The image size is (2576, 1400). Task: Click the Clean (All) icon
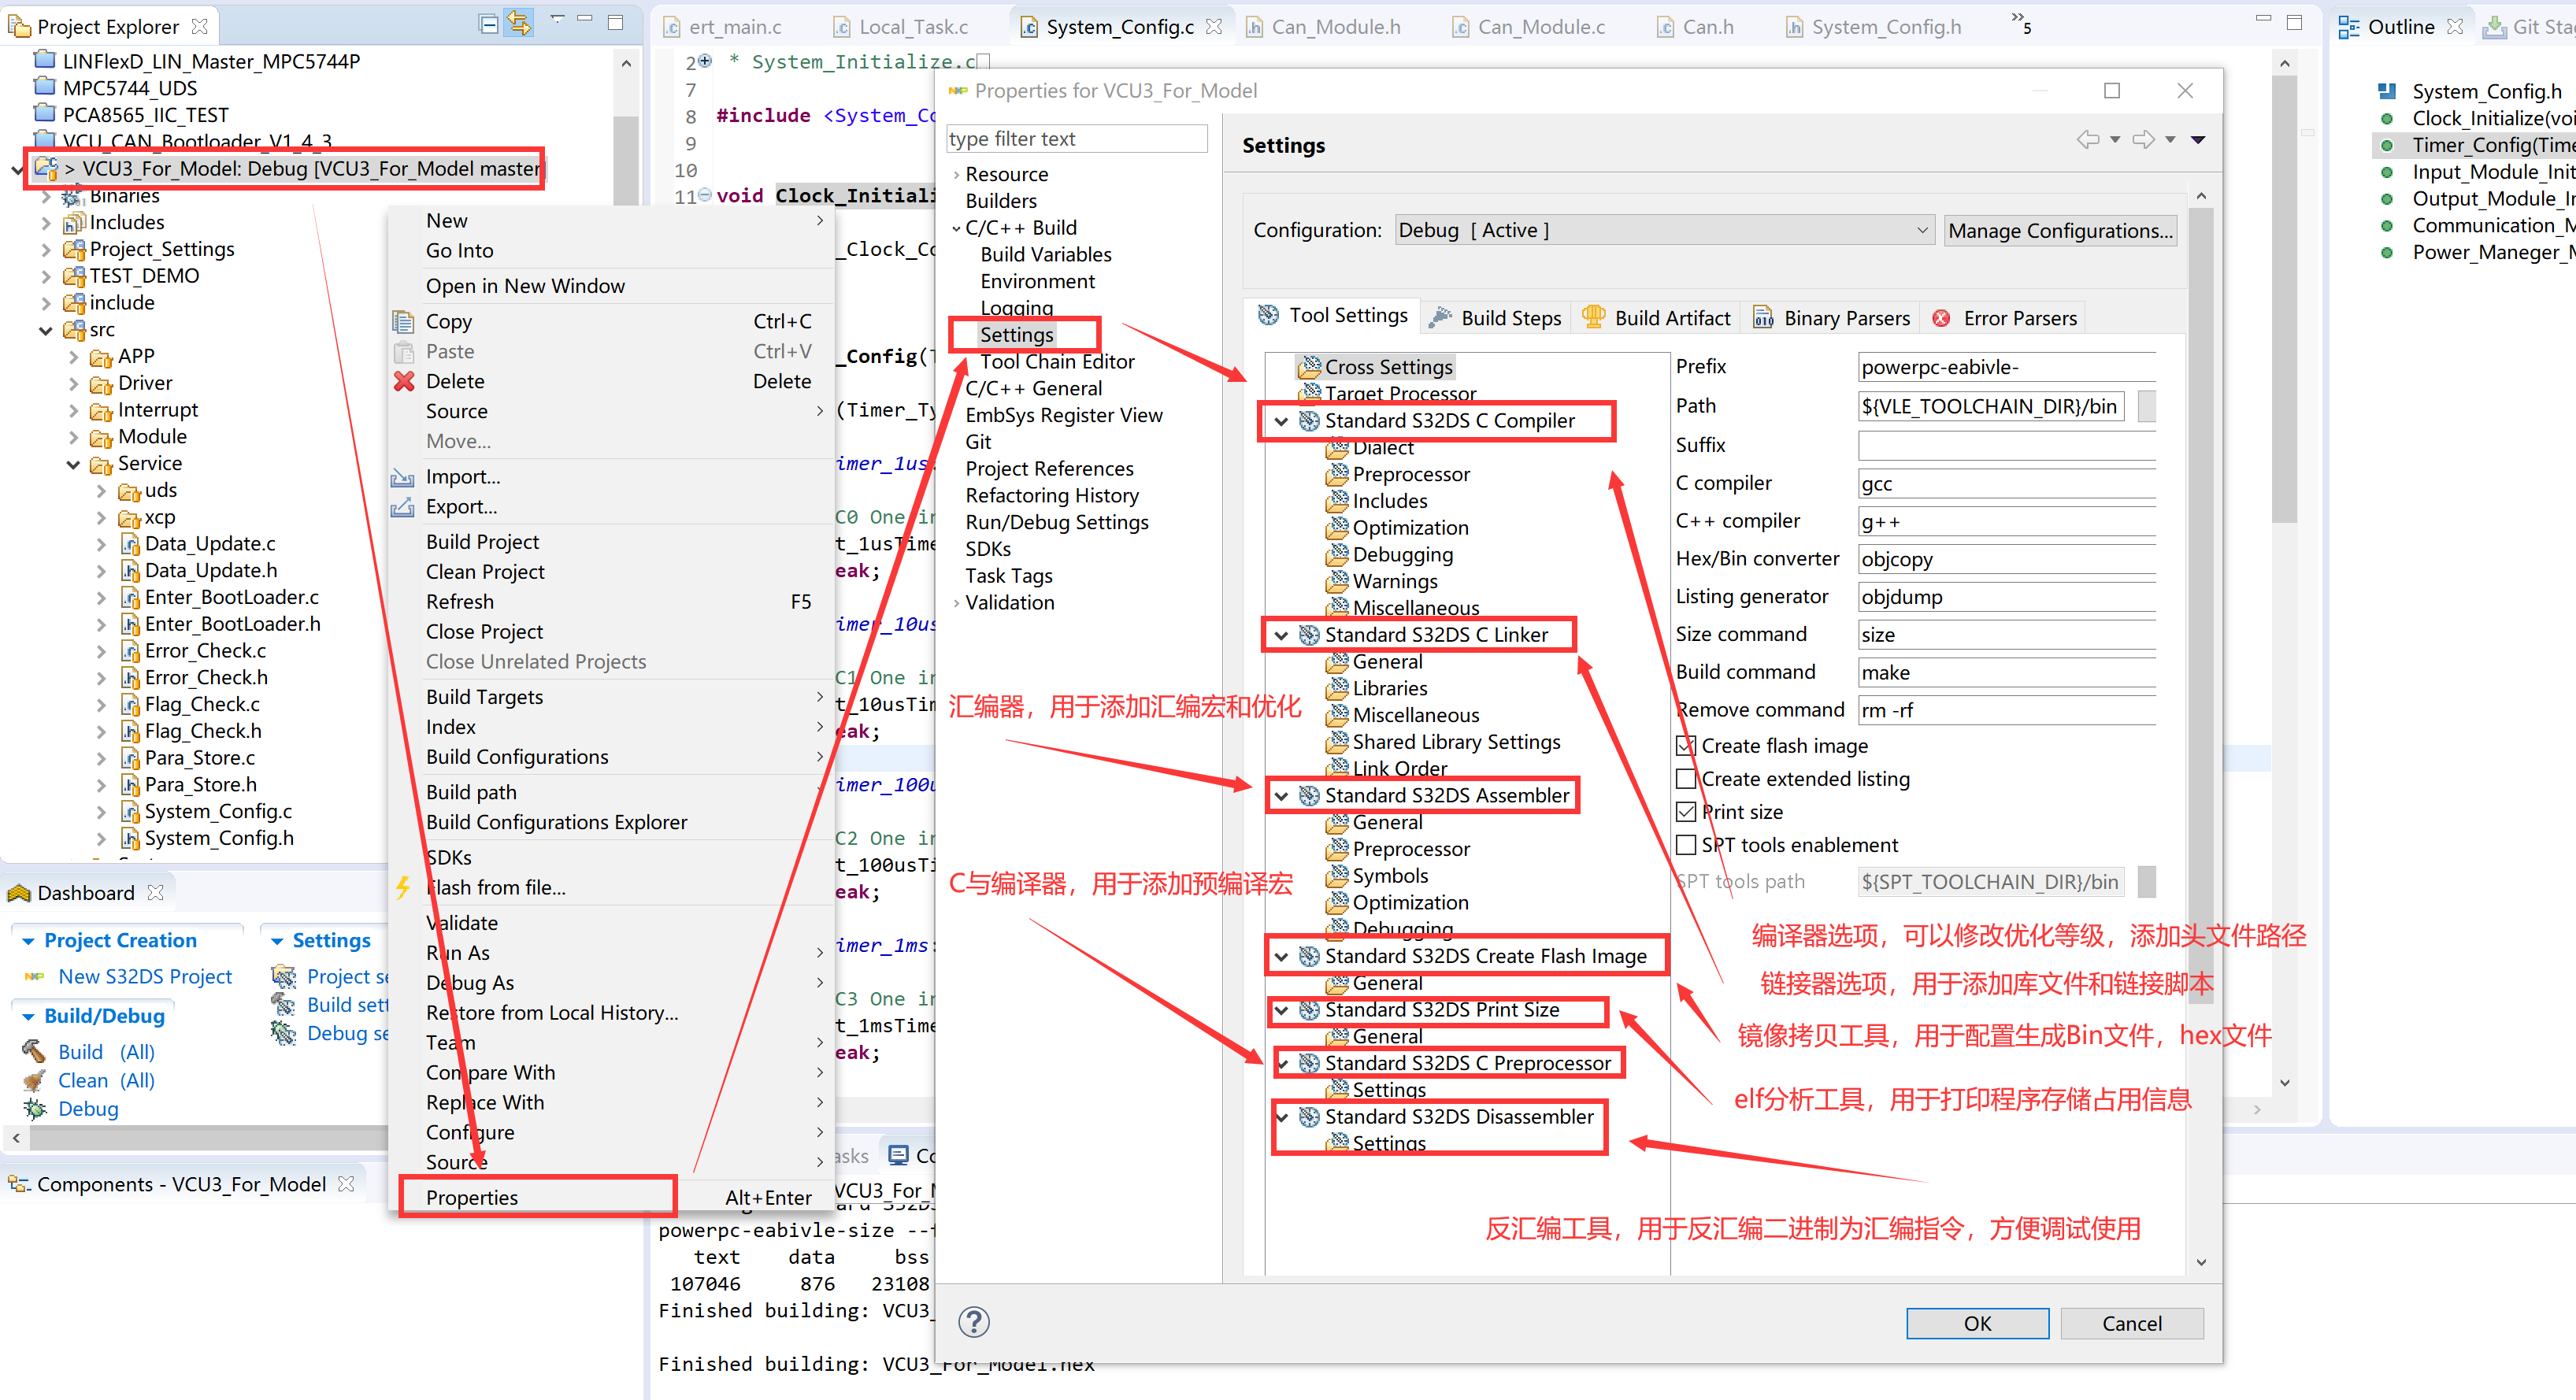click(33, 1080)
